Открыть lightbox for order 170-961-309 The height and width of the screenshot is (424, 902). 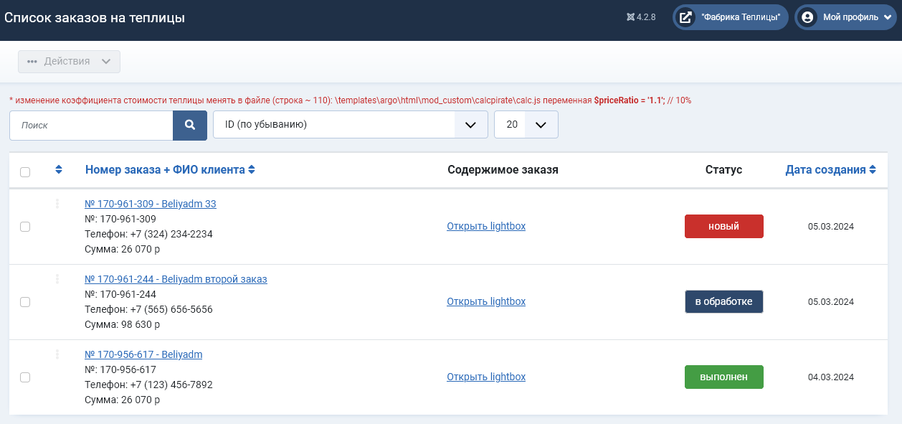point(486,226)
